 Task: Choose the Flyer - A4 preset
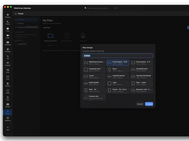tap(94, 90)
